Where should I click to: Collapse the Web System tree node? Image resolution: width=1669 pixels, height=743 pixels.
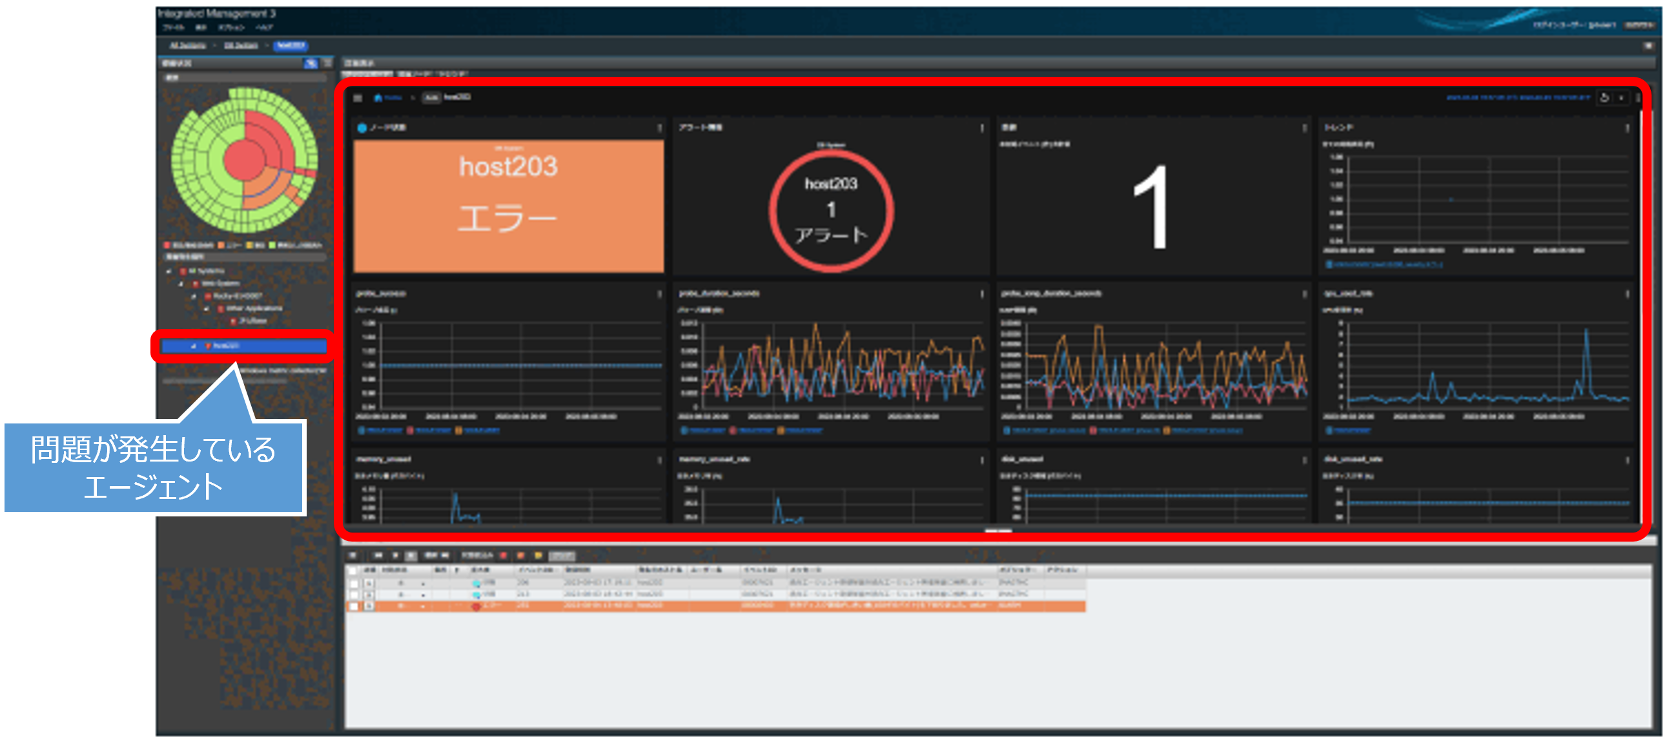pyautogui.click(x=181, y=284)
